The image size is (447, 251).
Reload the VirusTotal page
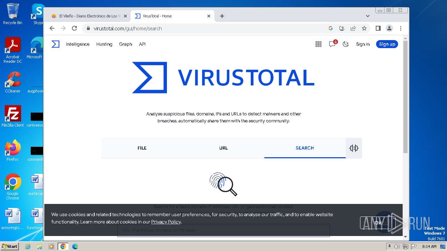tap(74, 28)
